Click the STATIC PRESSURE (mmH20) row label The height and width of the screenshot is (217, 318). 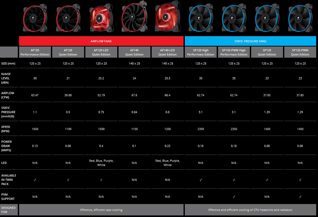pos(8,112)
